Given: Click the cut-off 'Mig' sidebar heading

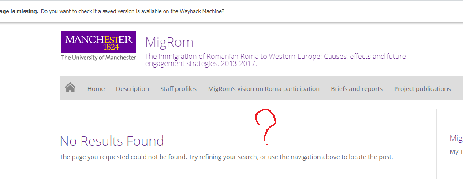Looking at the screenshot, I should 456,139.
